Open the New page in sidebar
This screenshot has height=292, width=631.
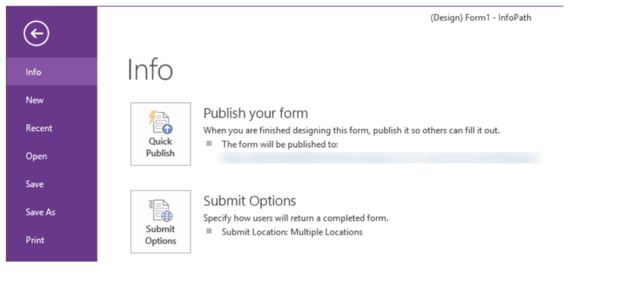[x=52, y=100]
